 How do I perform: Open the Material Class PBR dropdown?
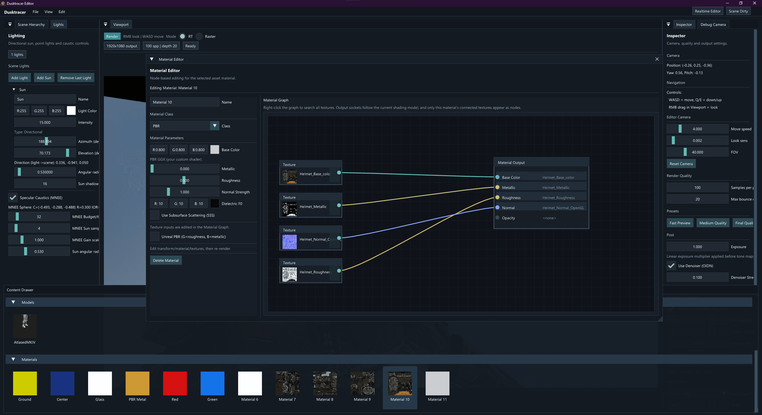pos(185,126)
